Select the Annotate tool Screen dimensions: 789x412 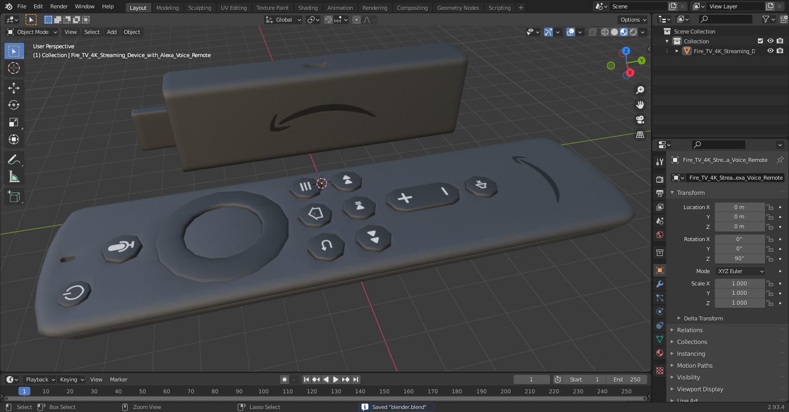(x=14, y=159)
